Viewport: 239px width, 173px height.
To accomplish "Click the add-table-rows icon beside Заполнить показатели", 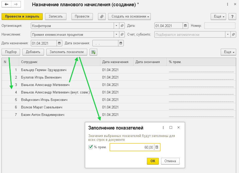I will click(x=93, y=52).
